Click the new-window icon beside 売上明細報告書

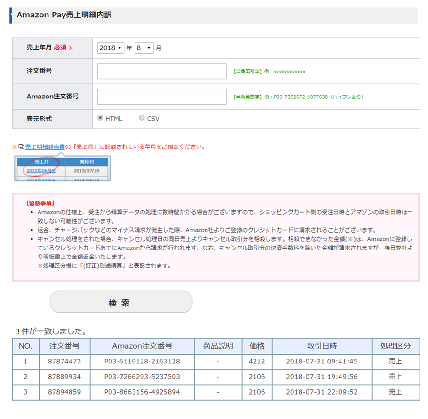click(21, 147)
